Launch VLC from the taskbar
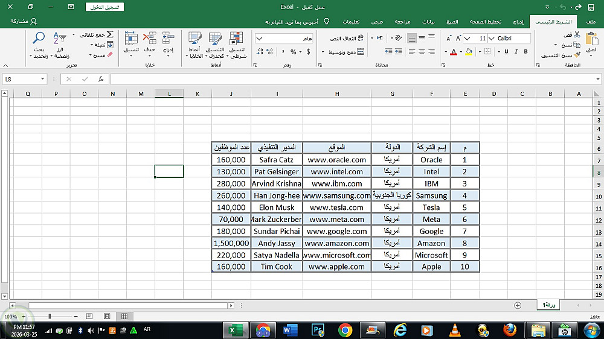604x339 pixels. [x=455, y=331]
